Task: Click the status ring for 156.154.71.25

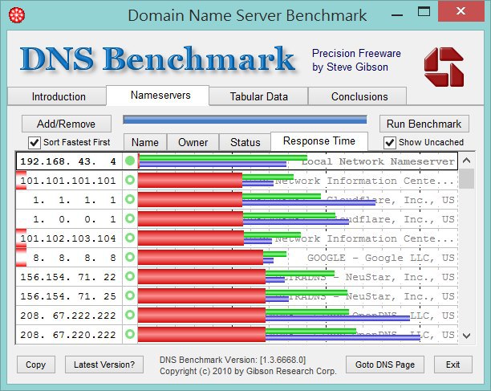Action: 130,295
